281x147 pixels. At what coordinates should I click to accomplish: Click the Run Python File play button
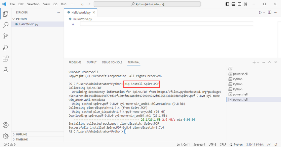click(x=260, y=12)
